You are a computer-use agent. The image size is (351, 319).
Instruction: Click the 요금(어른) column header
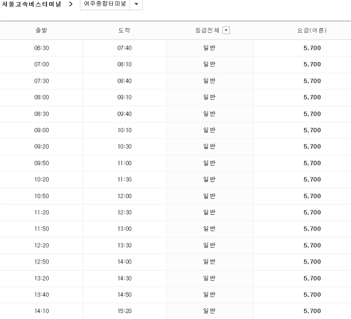pyautogui.click(x=312, y=30)
